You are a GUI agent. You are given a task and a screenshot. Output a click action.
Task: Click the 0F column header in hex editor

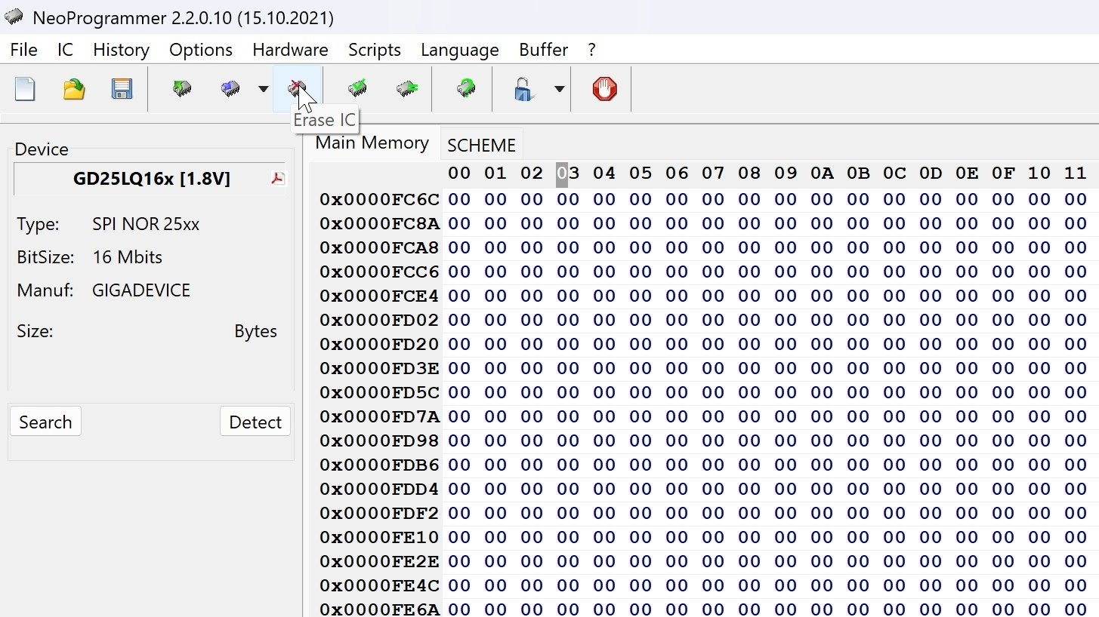[x=1003, y=173]
